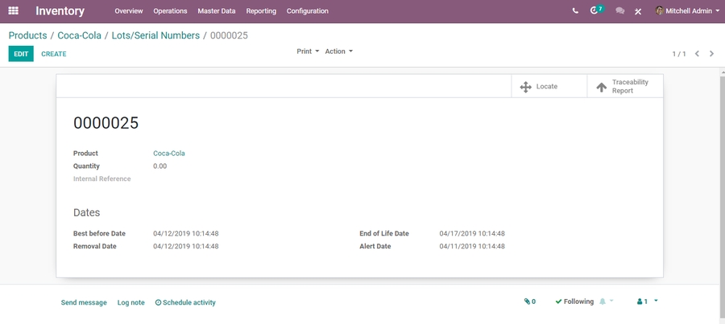Open the conversations chat icon
725x324 pixels.
tap(619, 11)
